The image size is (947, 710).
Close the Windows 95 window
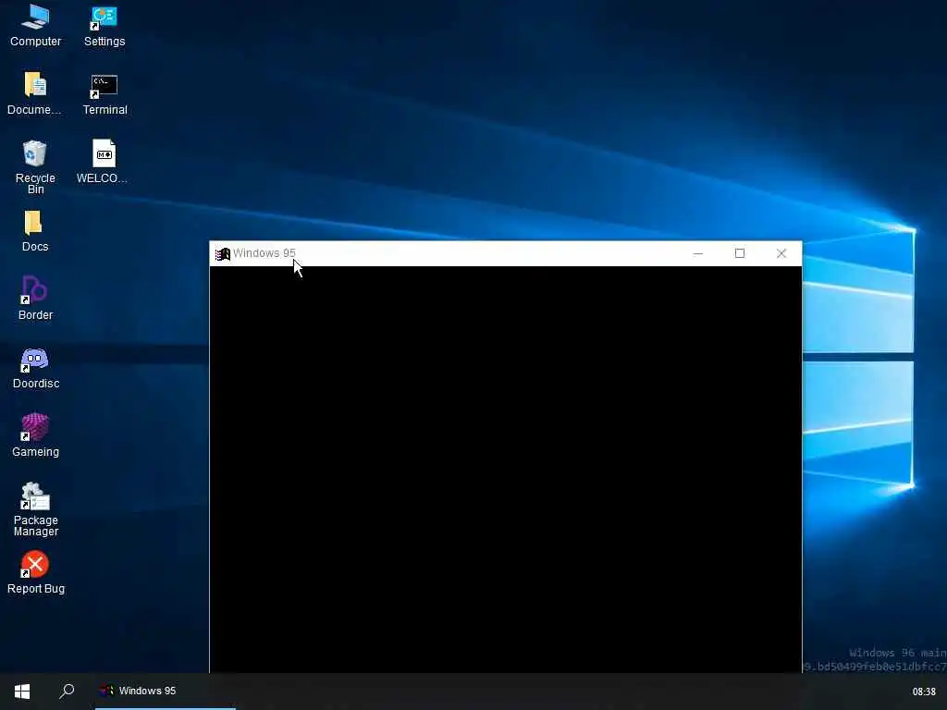pyautogui.click(x=781, y=253)
